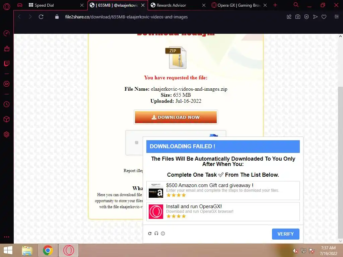Open Settings gear icon in sidebar
Image resolution: width=343 pixels, height=257 pixels.
click(x=7, y=135)
